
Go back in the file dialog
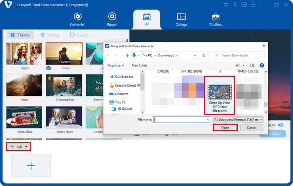(x=108, y=55)
